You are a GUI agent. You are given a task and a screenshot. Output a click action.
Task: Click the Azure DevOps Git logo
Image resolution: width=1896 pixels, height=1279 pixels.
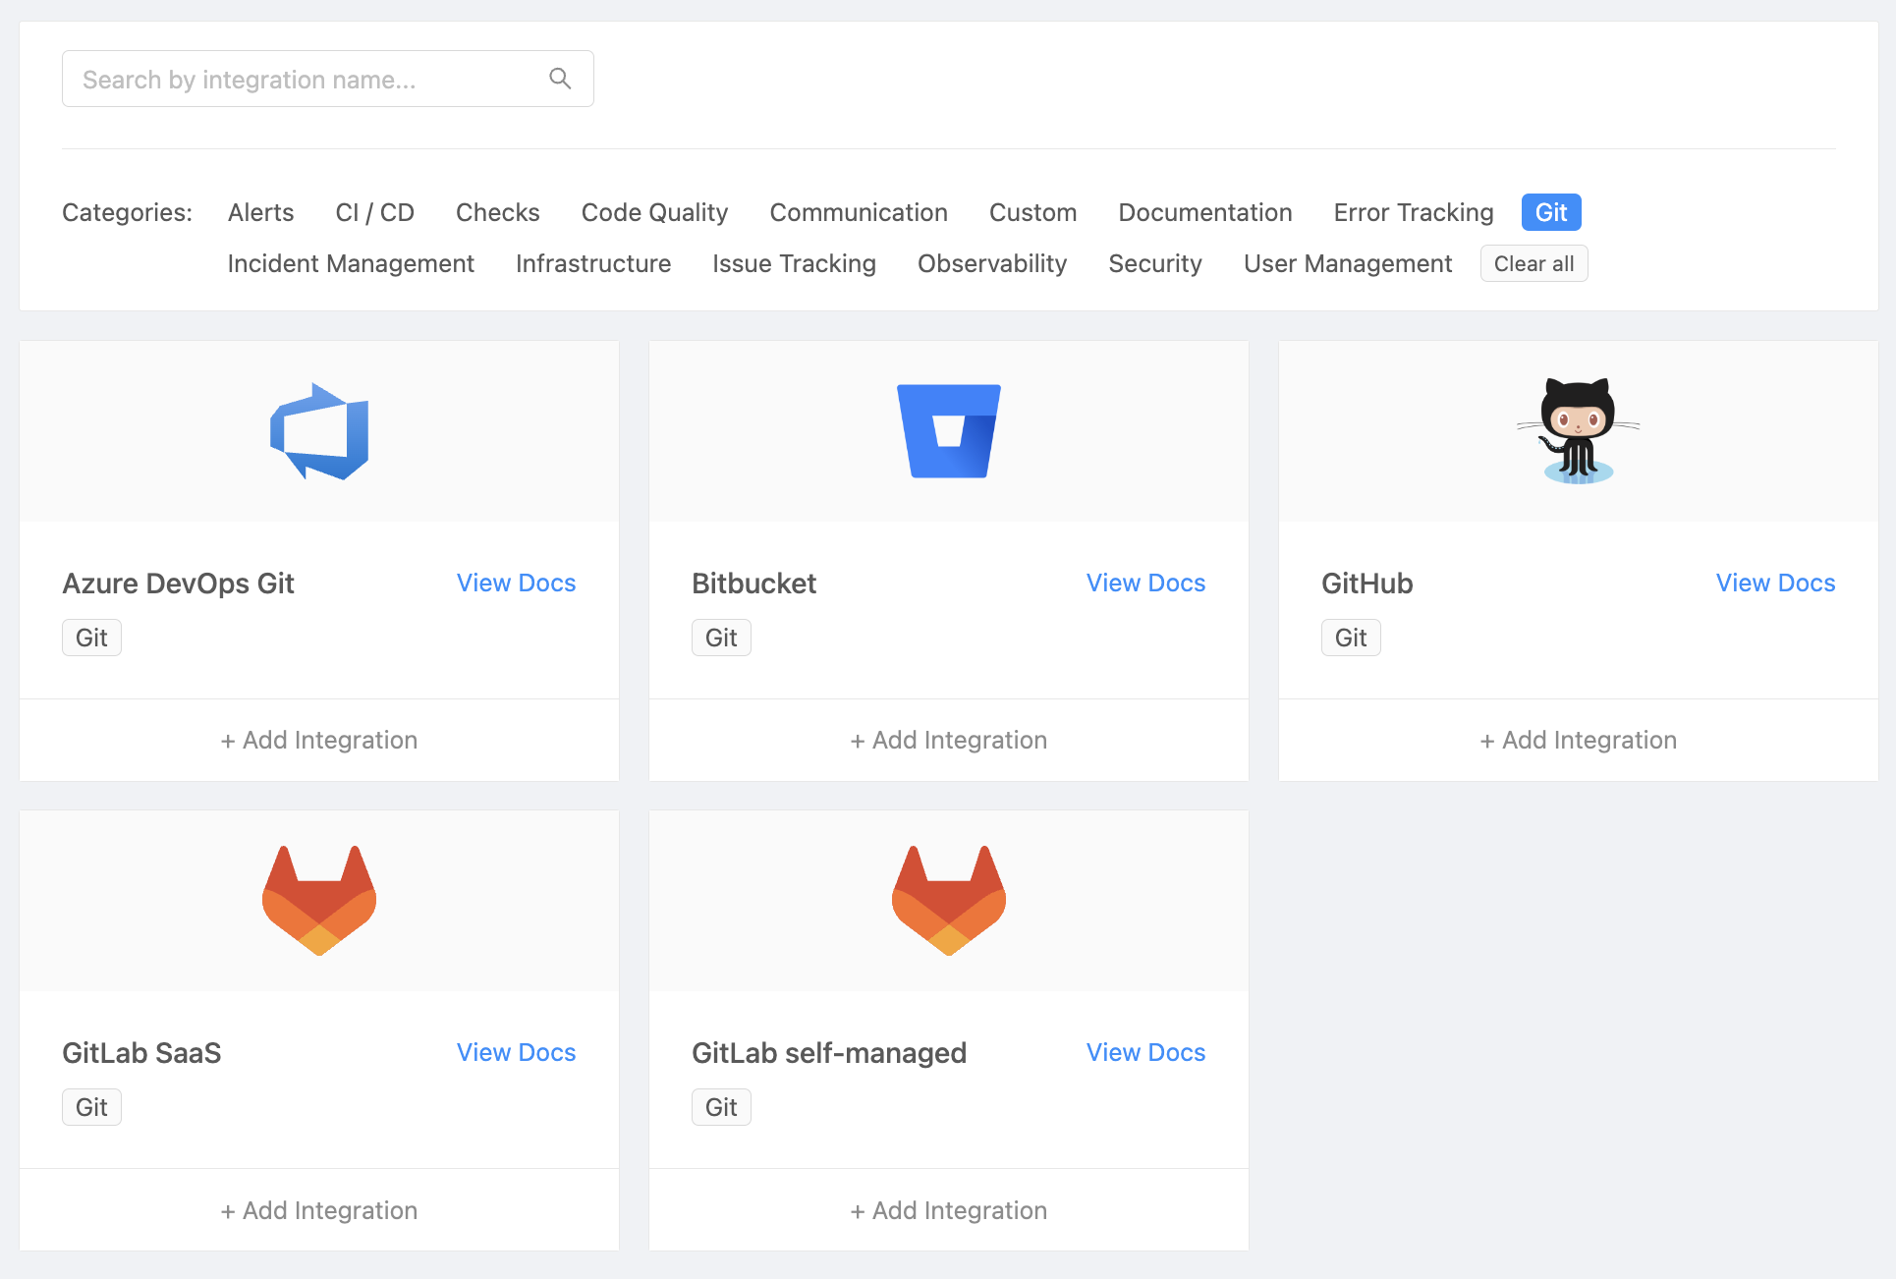[319, 431]
